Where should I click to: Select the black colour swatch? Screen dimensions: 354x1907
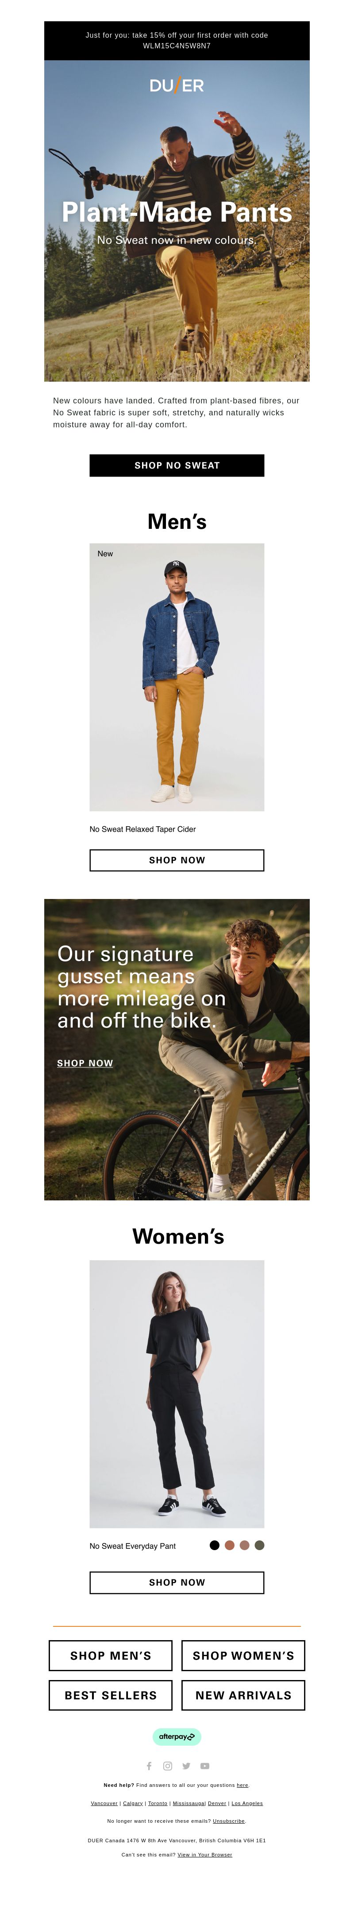pos(214,1545)
